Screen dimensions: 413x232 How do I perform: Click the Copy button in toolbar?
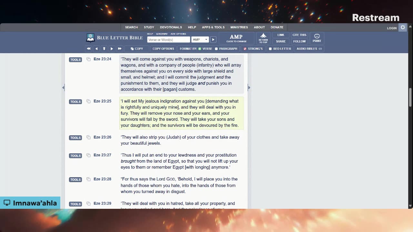pos(137,49)
